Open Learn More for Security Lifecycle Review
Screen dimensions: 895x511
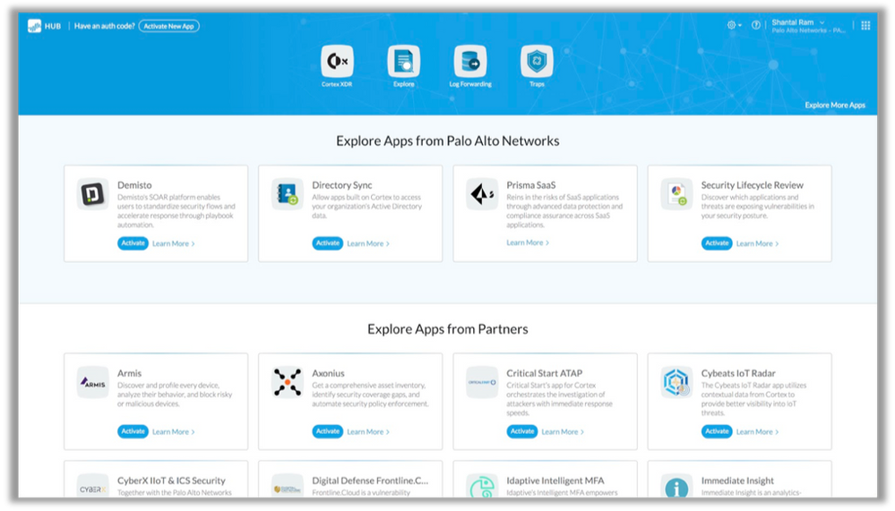(757, 243)
